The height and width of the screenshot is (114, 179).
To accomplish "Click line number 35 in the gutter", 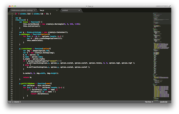I will [12, 84].
